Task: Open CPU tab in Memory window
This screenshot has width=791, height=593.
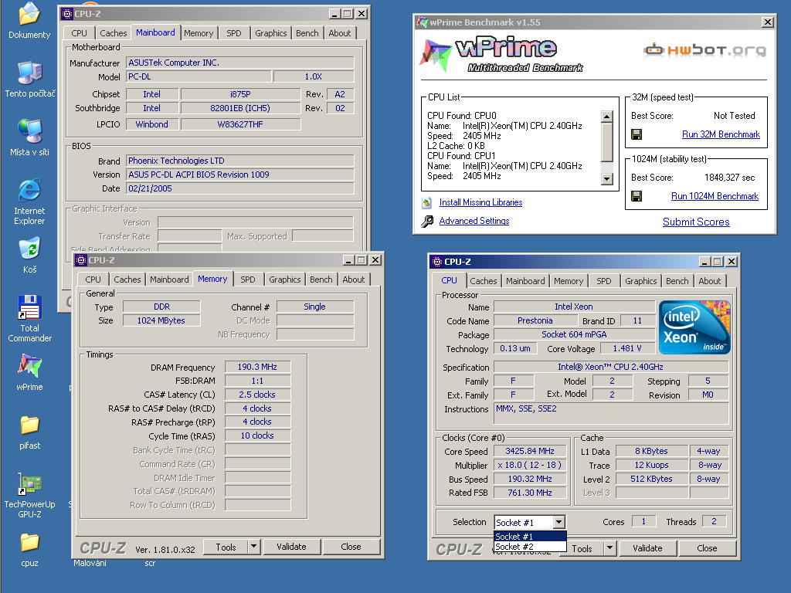Action: (93, 280)
